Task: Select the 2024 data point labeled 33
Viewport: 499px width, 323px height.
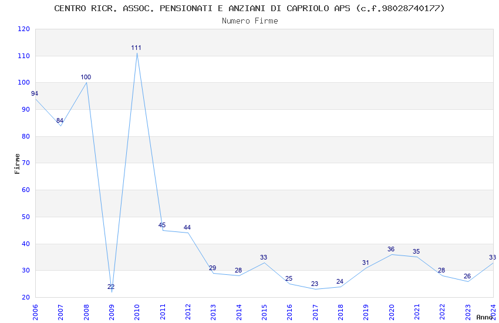Action: [x=493, y=257]
